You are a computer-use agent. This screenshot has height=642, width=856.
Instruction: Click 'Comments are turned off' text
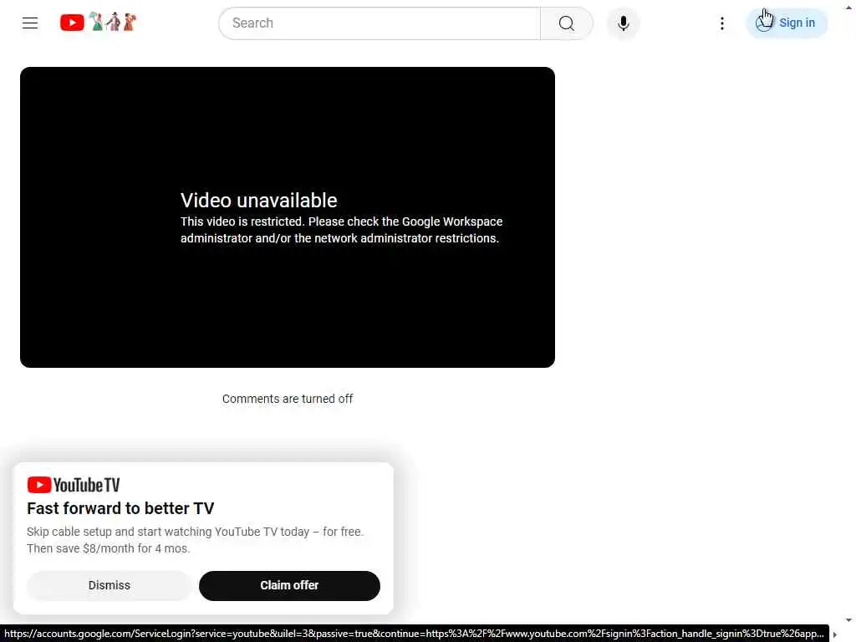tap(288, 399)
